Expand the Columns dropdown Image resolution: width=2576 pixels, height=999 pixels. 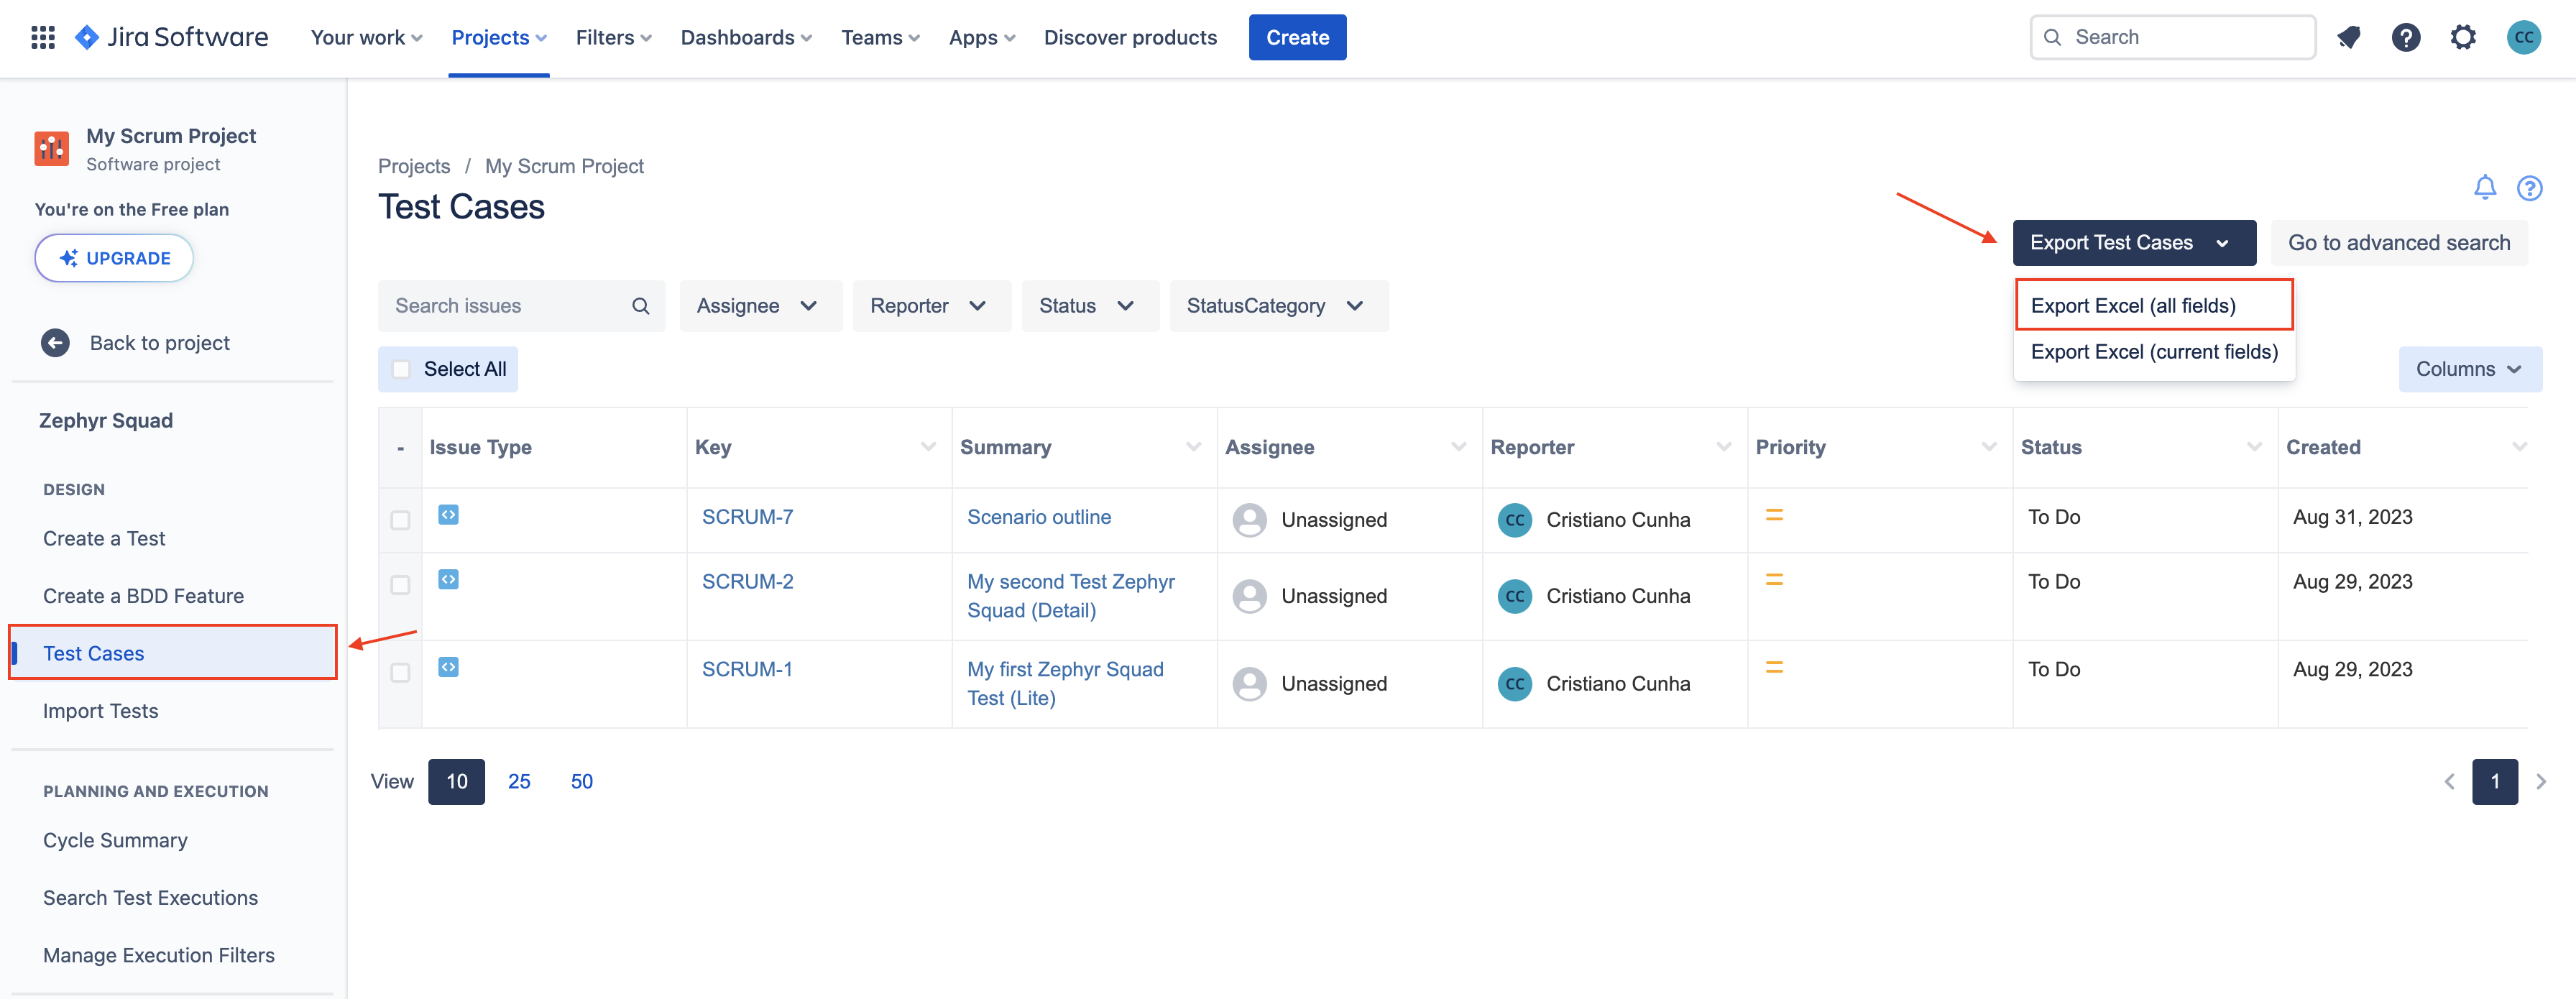pyautogui.click(x=2470, y=369)
